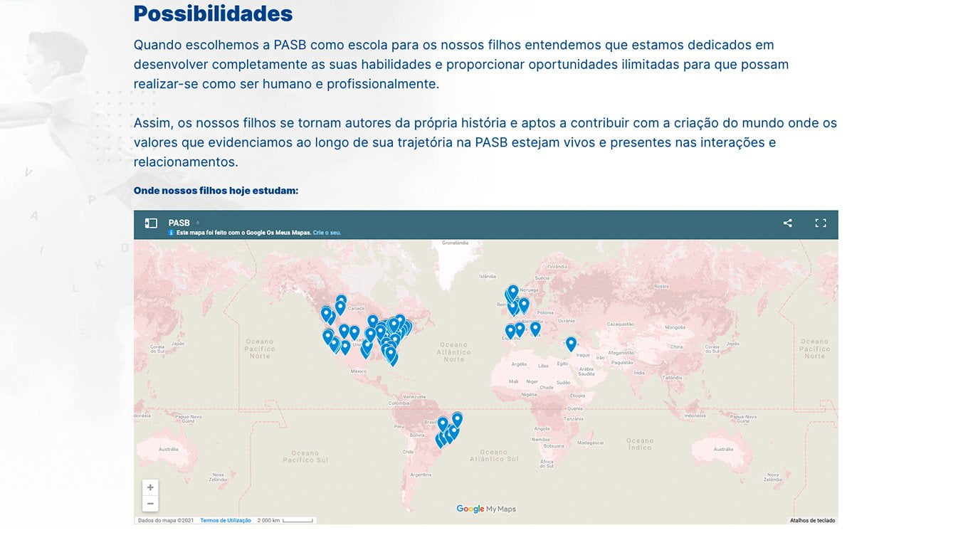The width and height of the screenshot is (968, 545).
Task: Star the PASB map
Action: pos(198,223)
